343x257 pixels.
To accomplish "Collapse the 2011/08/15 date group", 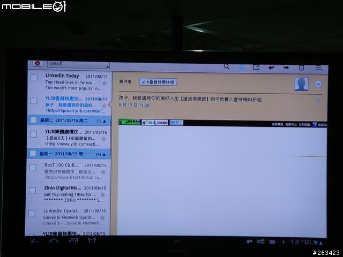I will [104, 155].
